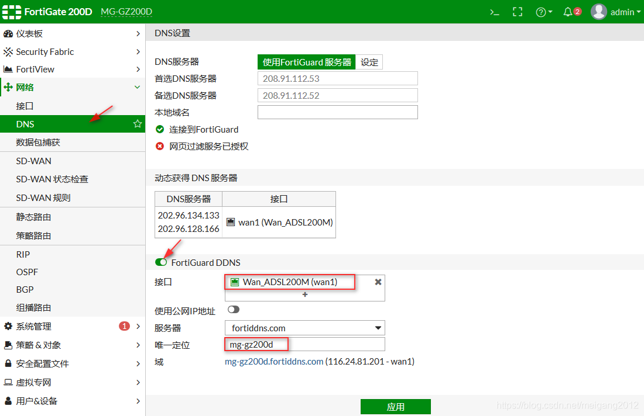Image resolution: width=644 pixels, height=416 pixels.
Task: Click the red web filter error icon
Action: pos(160,146)
